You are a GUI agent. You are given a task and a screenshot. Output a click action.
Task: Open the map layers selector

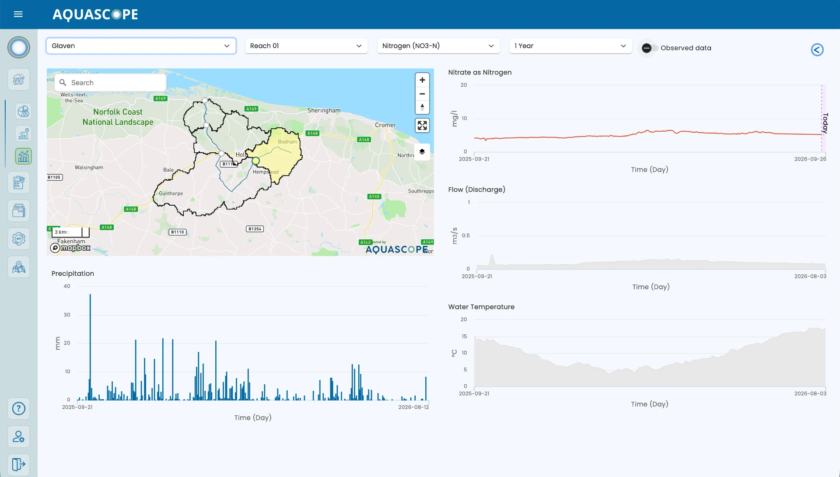click(x=422, y=151)
